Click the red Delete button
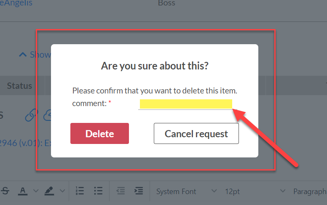This screenshot has width=327, height=205. tap(99, 133)
